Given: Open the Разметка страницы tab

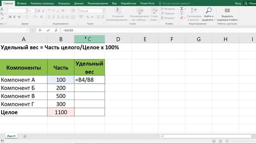Looking at the screenshot, I should [42, 3].
